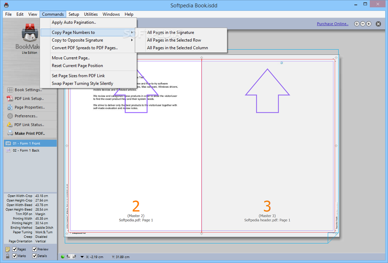Open the Setup menu
388x263 pixels.
pos(74,14)
